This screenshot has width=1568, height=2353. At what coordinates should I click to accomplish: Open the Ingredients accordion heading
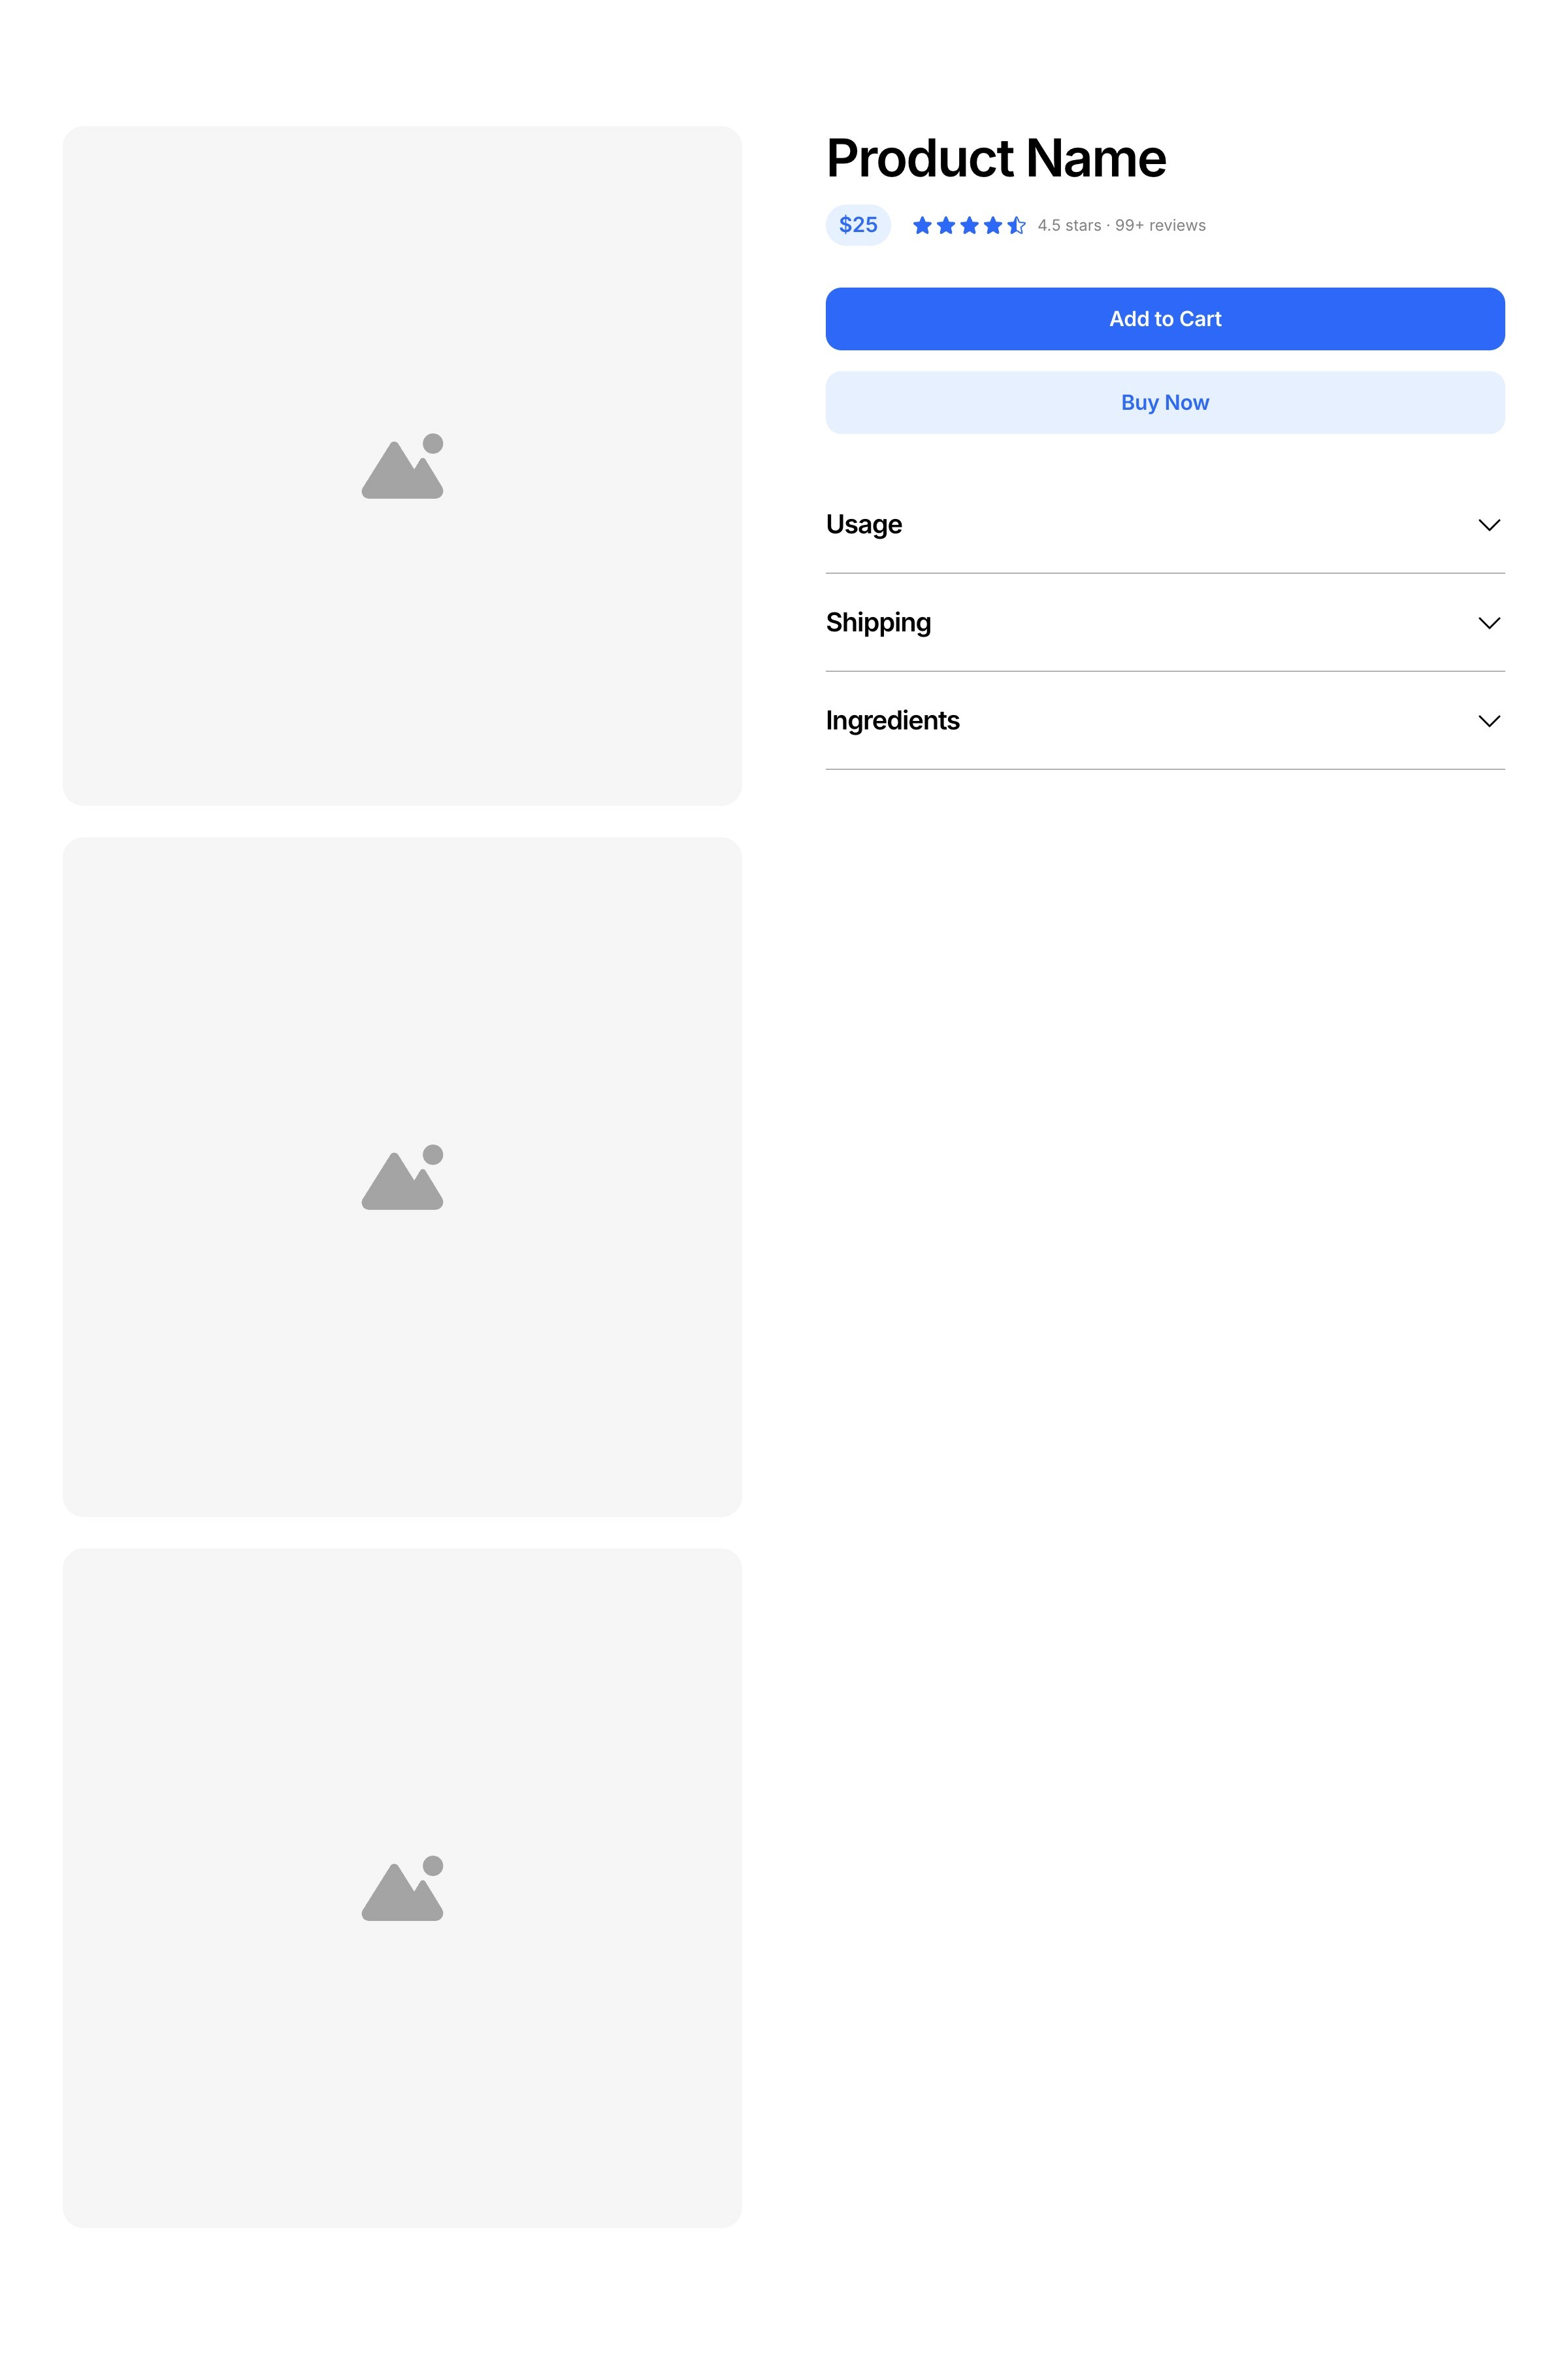click(892, 720)
